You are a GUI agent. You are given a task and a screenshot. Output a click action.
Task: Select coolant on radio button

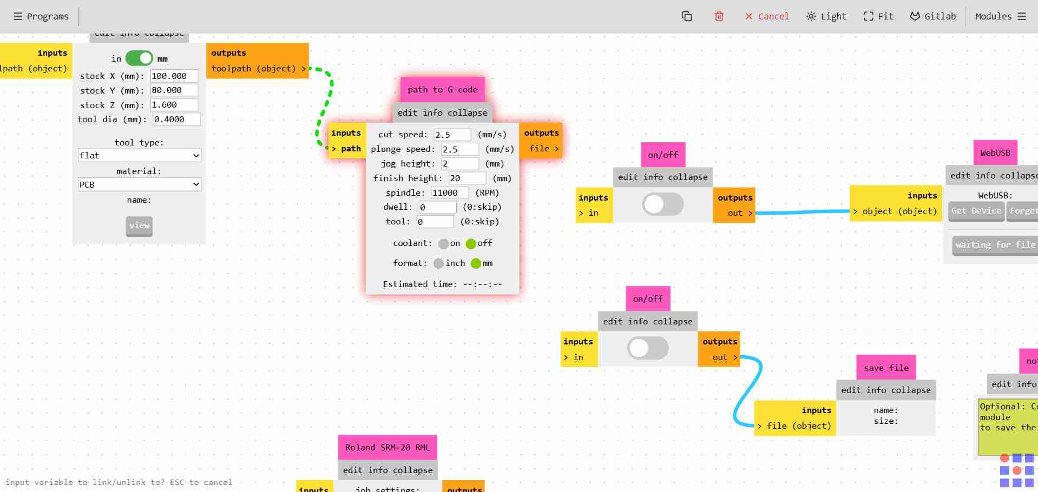[444, 244]
